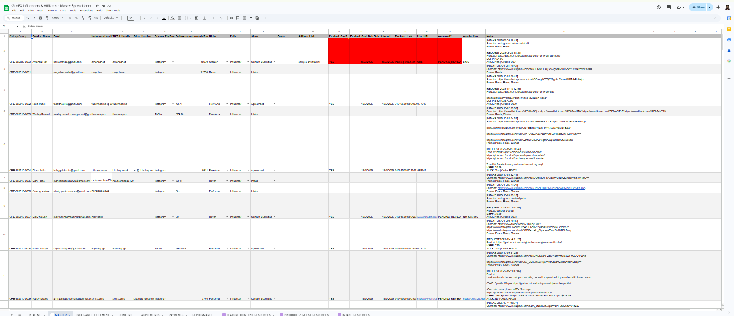This screenshot has height=316, width=734.
Task: Toggle bold formatting
Action: point(145,18)
